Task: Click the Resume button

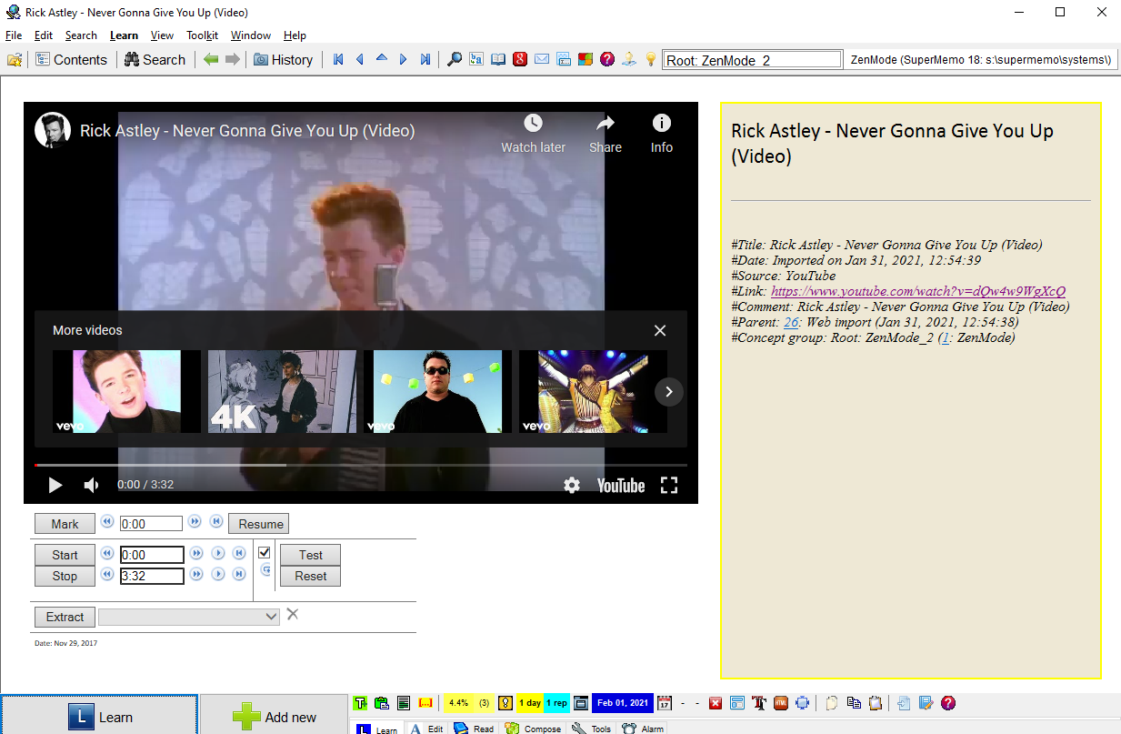Action: [261, 524]
